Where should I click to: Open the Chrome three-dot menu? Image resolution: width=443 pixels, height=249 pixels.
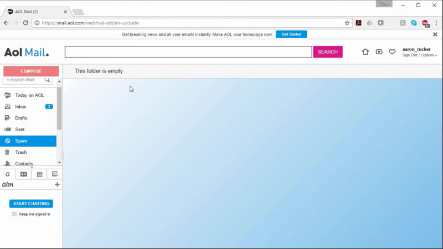pyautogui.click(x=436, y=23)
